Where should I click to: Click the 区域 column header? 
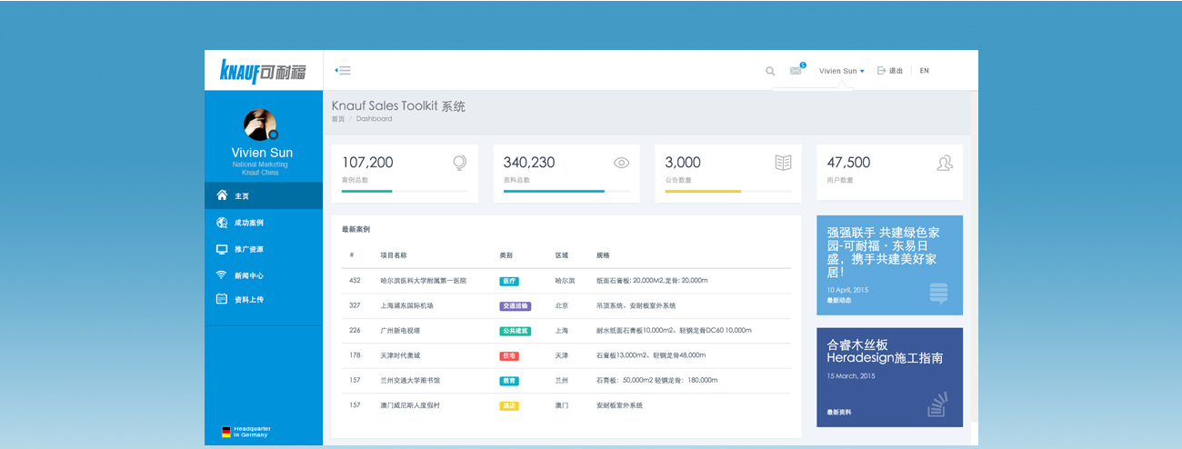[562, 255]
